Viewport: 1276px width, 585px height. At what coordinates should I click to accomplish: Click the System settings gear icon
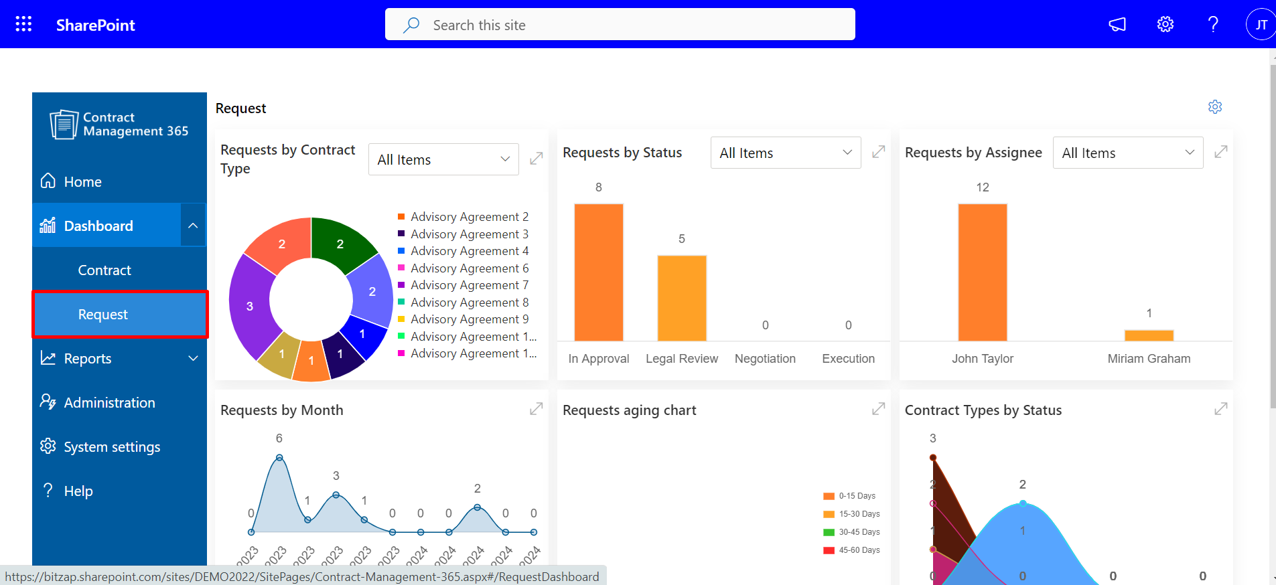[x=48, y=446]
